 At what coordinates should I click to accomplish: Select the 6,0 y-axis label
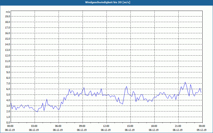tap(8, 89)
